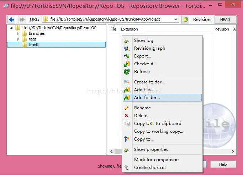Choose Mark for comparison entry

(162, 159)
